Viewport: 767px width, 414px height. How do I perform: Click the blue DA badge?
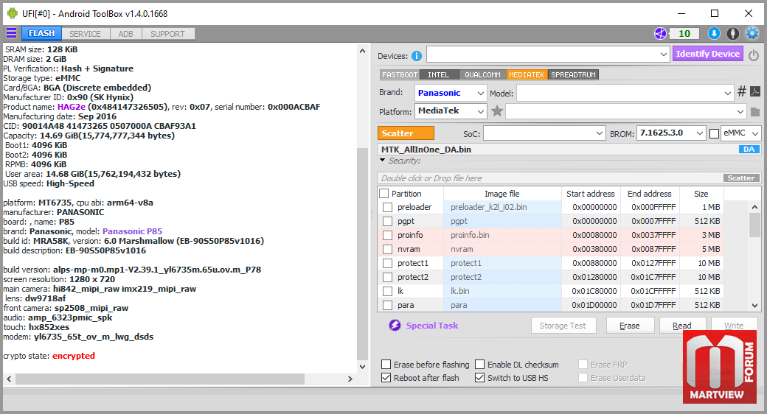(749, 149)
